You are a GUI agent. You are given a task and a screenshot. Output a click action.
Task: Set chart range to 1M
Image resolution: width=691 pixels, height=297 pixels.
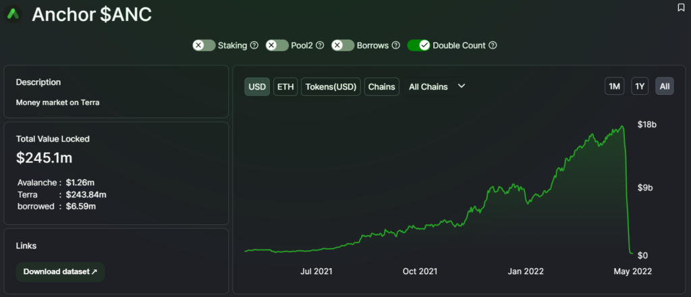614,86
